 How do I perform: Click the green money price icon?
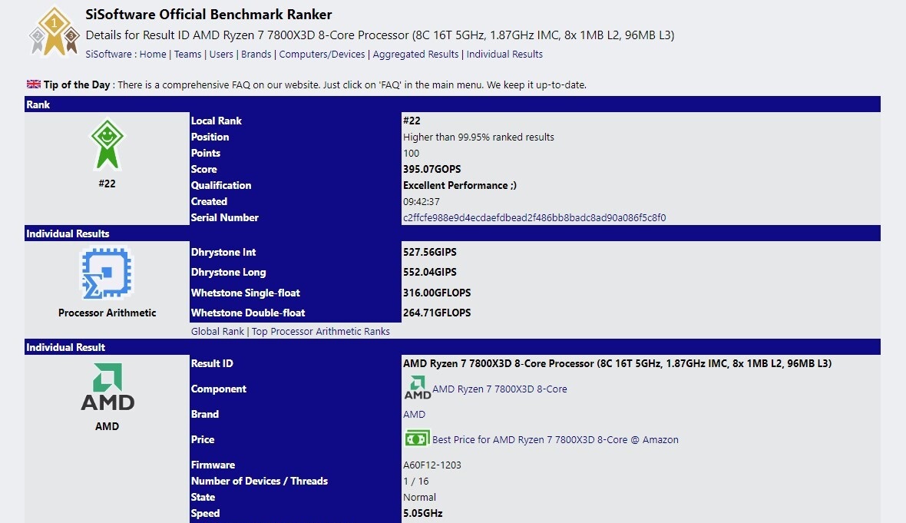coord(417,439)
